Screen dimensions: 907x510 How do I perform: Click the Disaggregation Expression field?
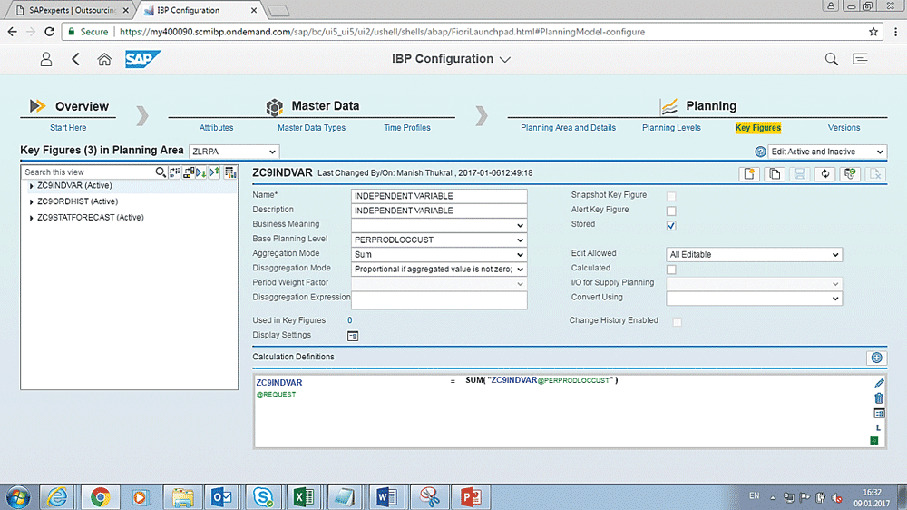tap(439, 299)
